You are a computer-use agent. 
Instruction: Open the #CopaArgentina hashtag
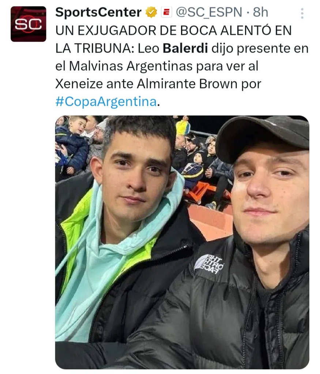106,102
